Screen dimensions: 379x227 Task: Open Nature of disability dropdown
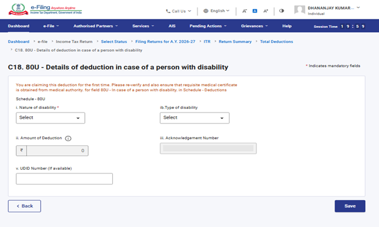click(x=50, y=117)
